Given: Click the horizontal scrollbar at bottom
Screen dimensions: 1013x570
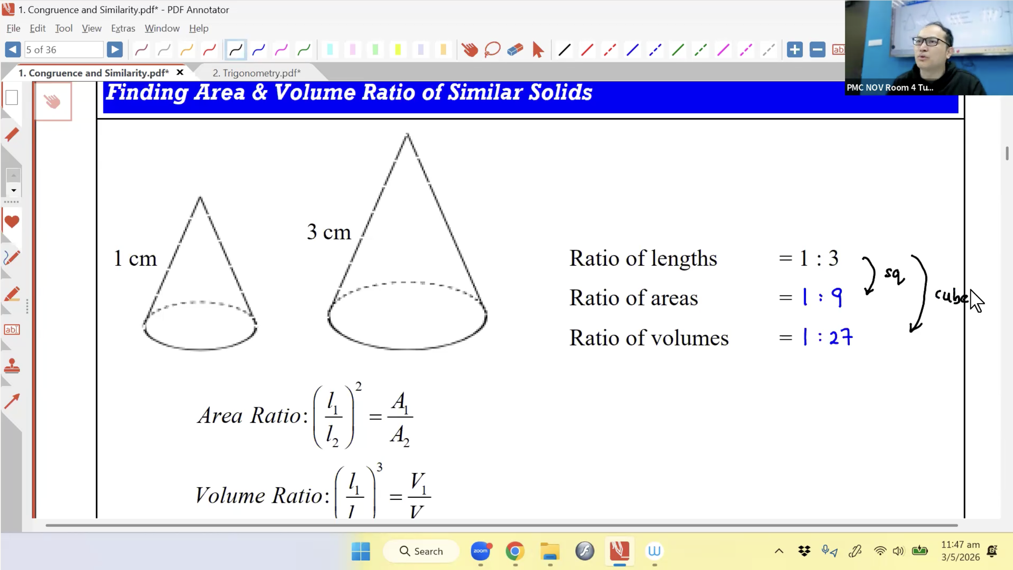Looking at the screenshot, I should click(501, 525).
